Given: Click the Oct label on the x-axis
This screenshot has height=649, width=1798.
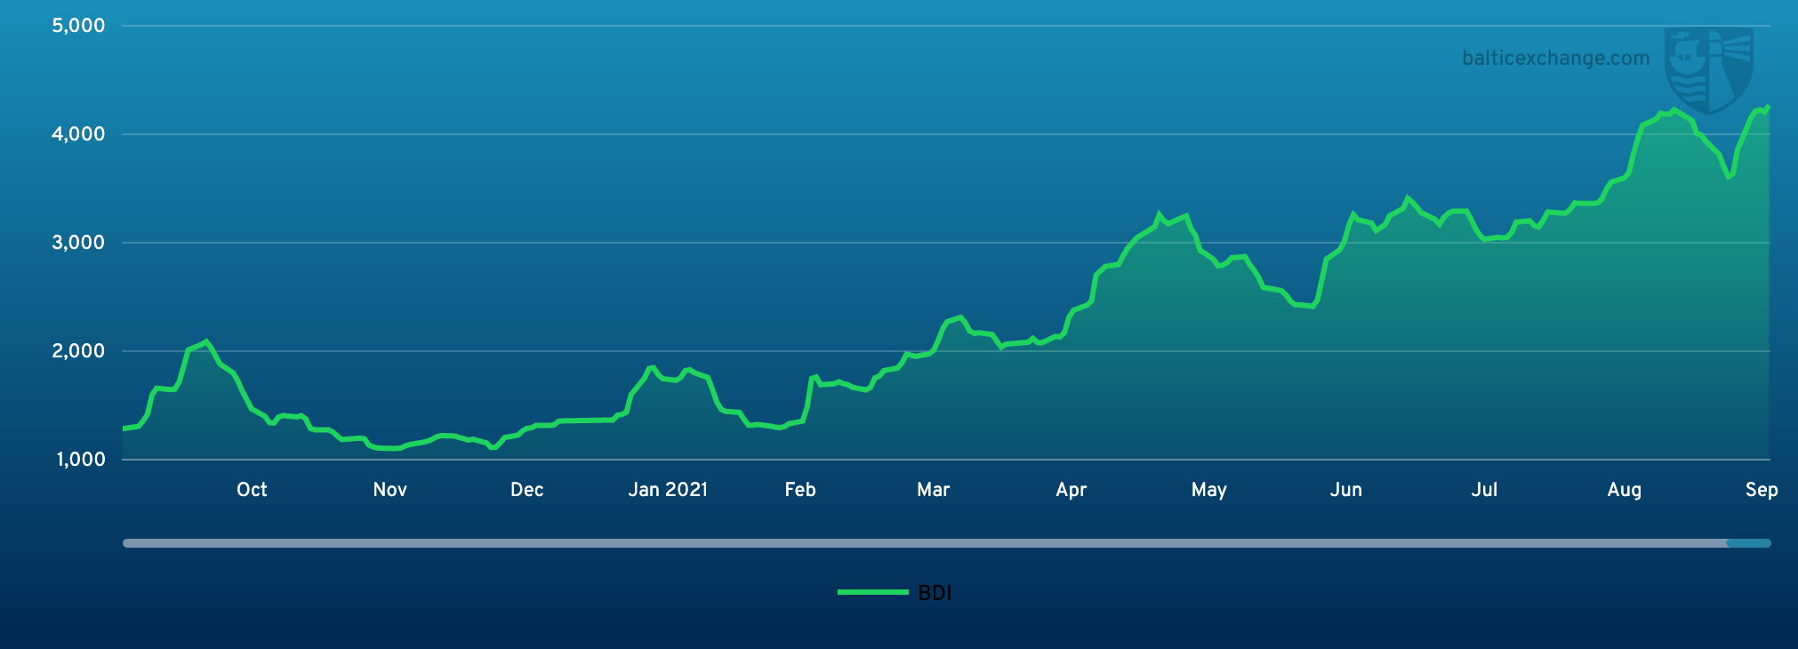Looking at the screenshot, I should [x=252, y=490].
